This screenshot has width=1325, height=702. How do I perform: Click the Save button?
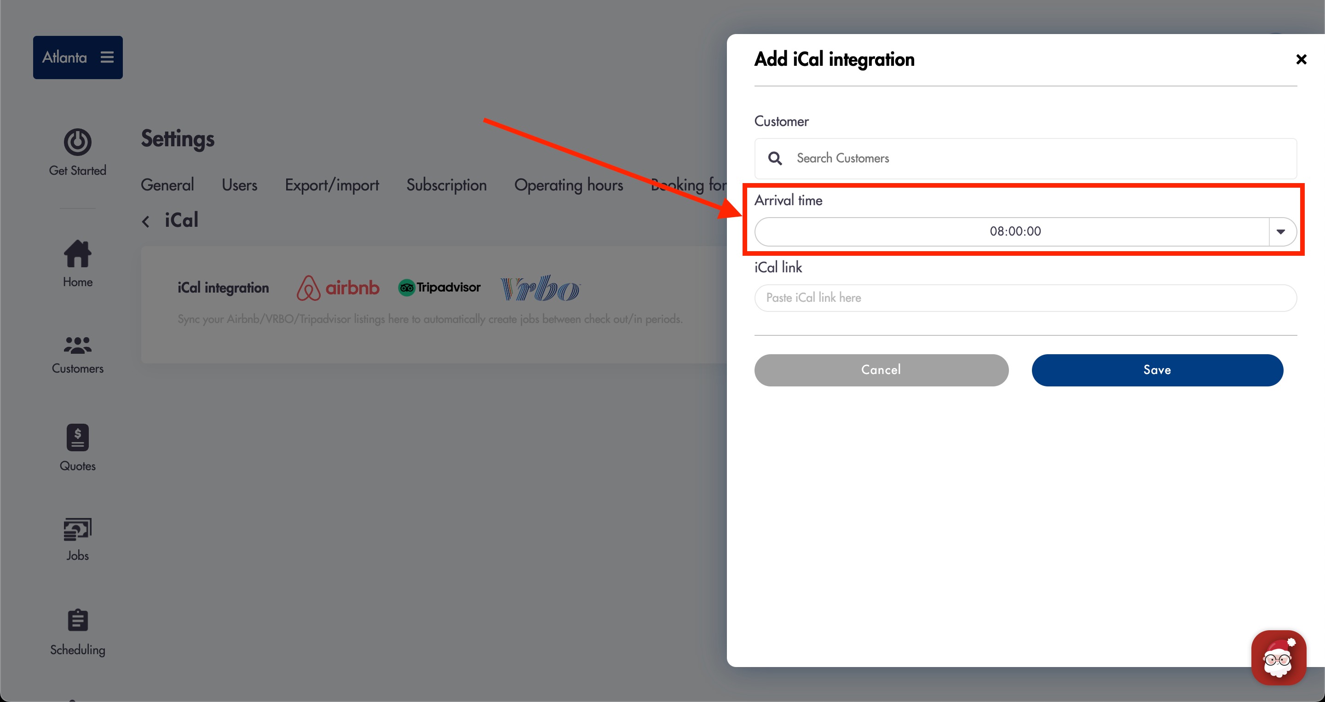click(x=1158, y=370)
